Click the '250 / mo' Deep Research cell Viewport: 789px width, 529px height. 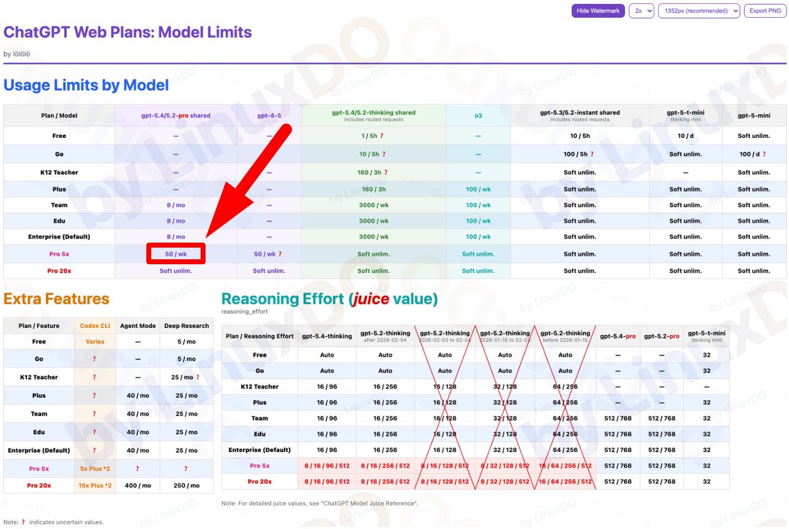[186, 486]
